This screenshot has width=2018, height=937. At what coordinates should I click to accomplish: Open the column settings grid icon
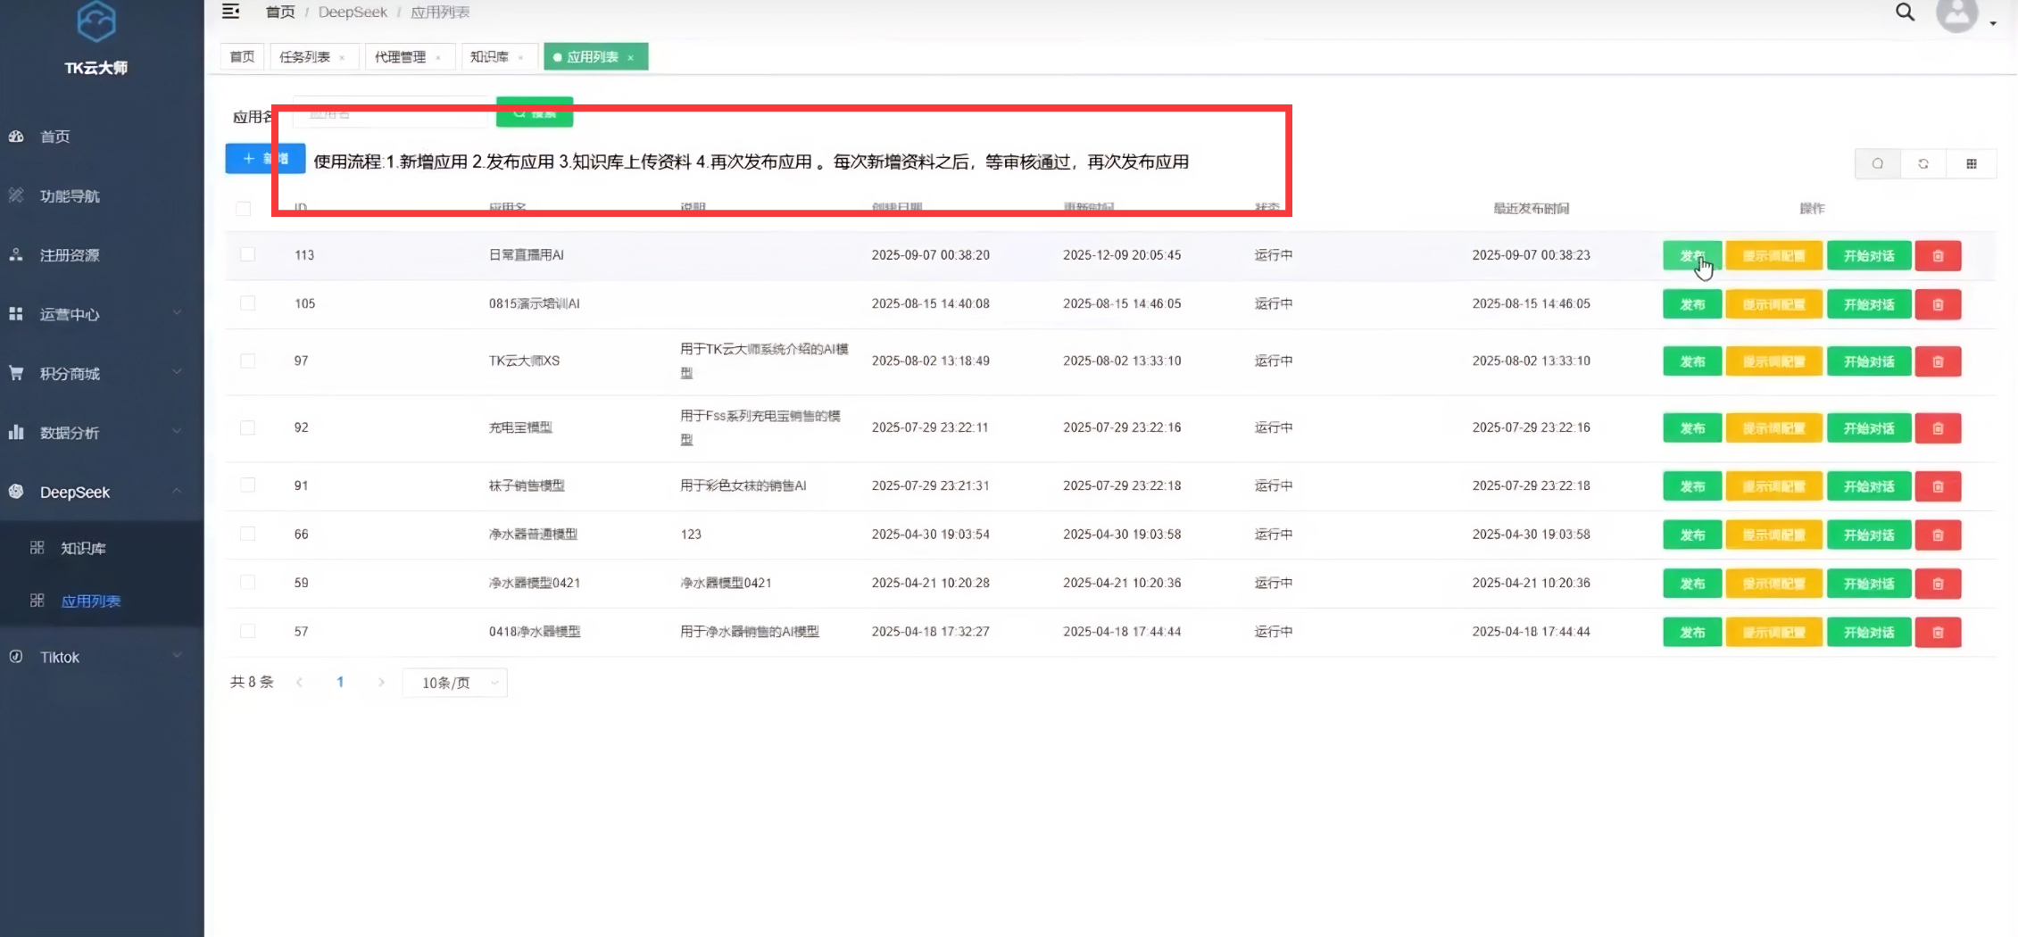click(1973, 163)
